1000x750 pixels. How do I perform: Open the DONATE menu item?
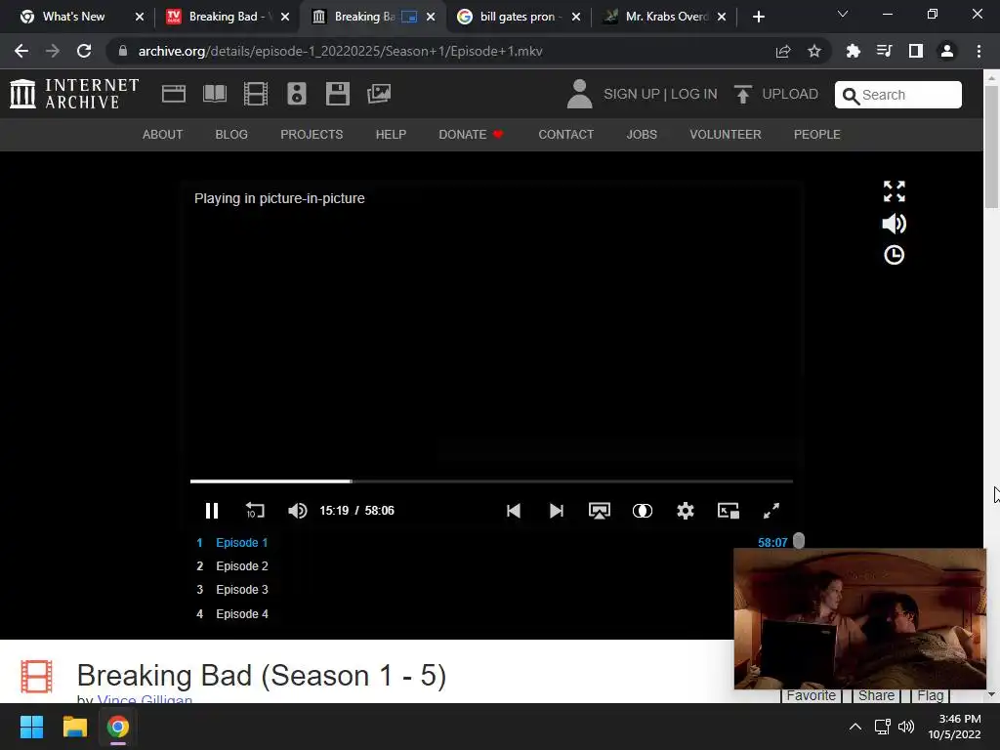click(x=471, y=135)
